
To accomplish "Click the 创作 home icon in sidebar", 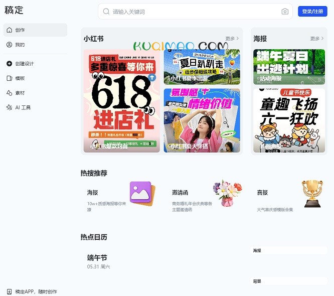I will (x=9, y=30).
